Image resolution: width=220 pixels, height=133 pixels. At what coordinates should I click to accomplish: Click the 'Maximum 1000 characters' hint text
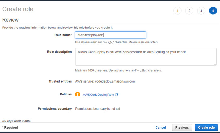(92, 70)
